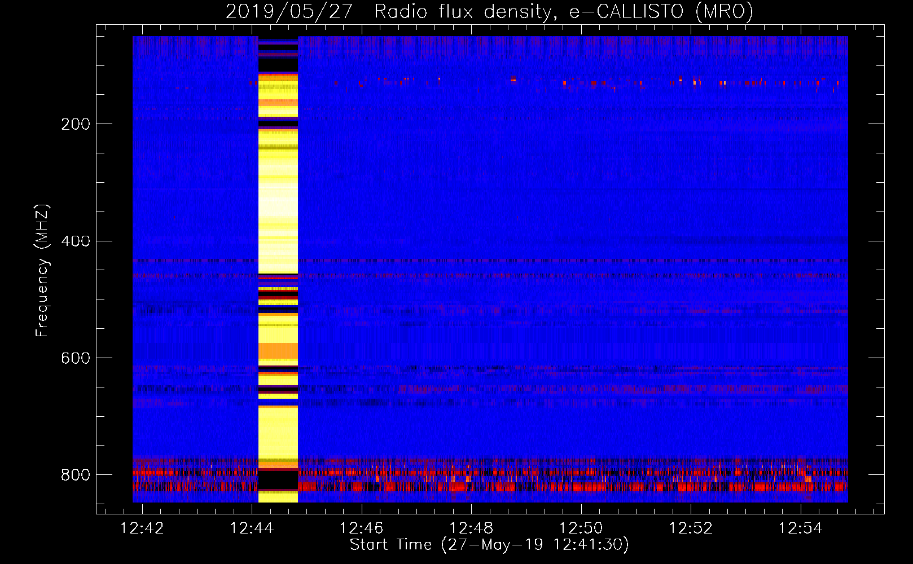The width and height of the screenshot is (913, 564).
Task: Click the 'Frequency (MHZ)' axis label
Action: (x=42, y=271)
